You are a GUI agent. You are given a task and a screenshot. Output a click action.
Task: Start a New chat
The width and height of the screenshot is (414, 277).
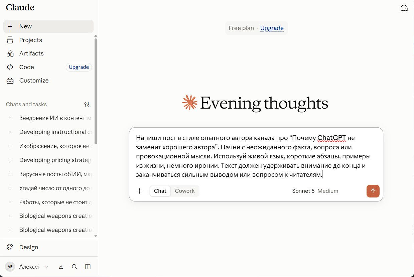click(x=48, y=26)
